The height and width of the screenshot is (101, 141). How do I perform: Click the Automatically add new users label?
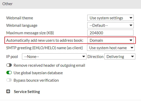pos(45,40)
